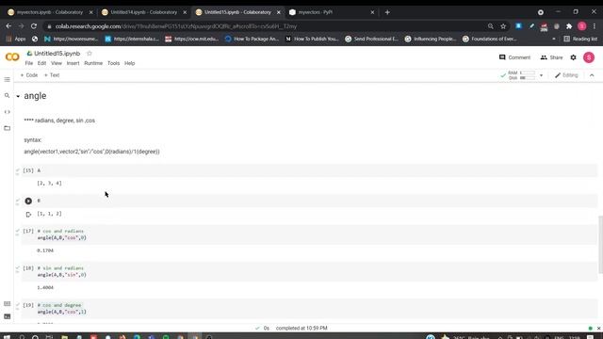Image resolution: width=603 pixels, height=339 pixels.
Task: Click the output icon beside [1, 1, 2]
Action: [28, 215]
